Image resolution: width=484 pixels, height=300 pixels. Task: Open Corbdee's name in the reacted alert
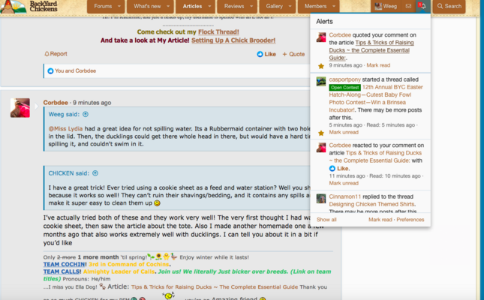coord(340,145)
